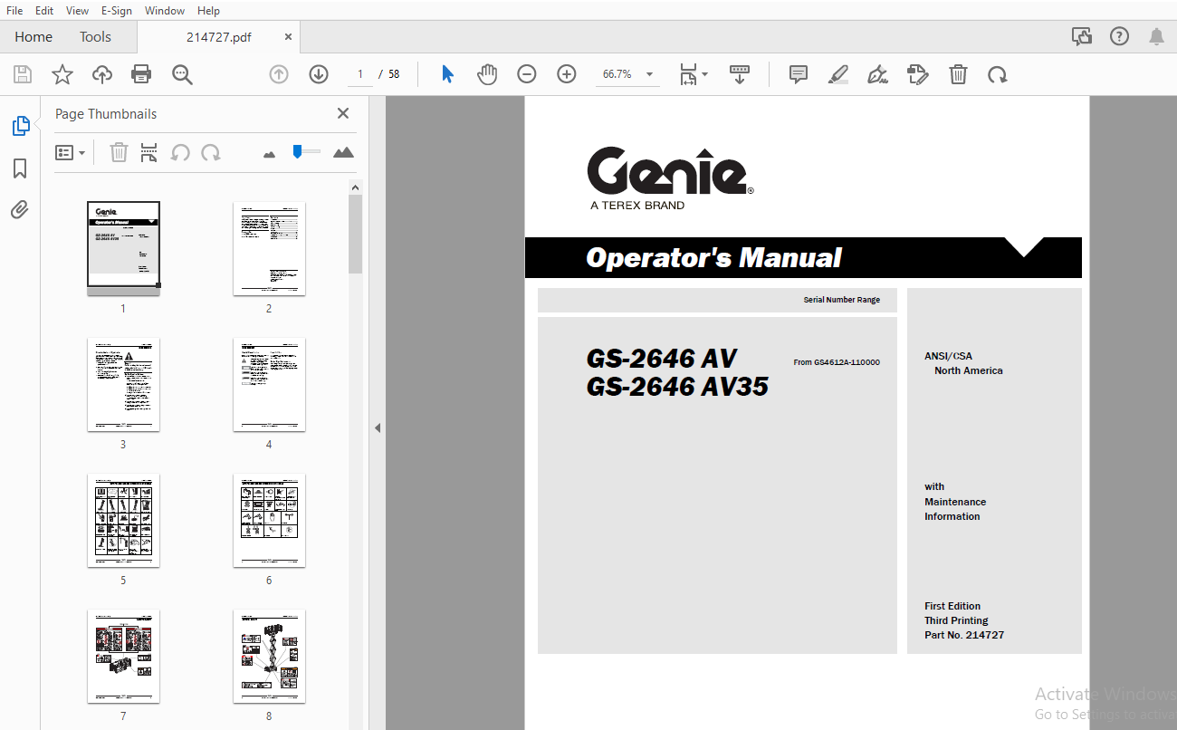Open the Edit menu
This screenshot has height=730, width=1177.
click(x=44, y=11)
